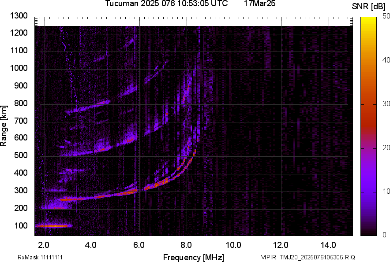Click the 2.0 frequency tick label

coord(44,244)
